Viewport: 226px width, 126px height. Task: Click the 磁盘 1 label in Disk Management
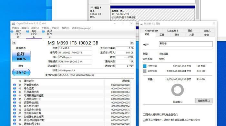[x=98, y=7]
